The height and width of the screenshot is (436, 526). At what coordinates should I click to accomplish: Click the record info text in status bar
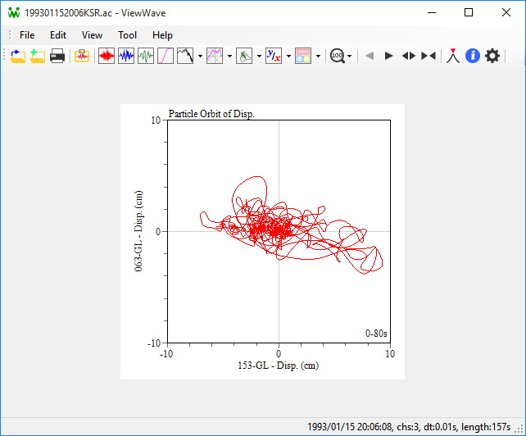coord(409,427)
